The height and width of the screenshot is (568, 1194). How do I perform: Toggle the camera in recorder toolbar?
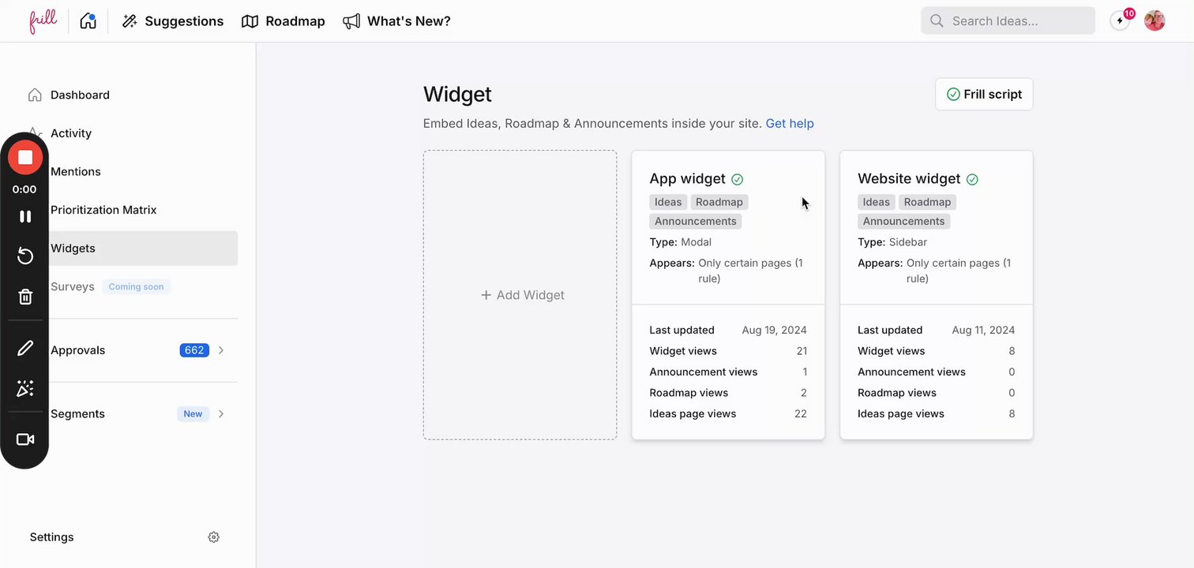tap(25, 439)
